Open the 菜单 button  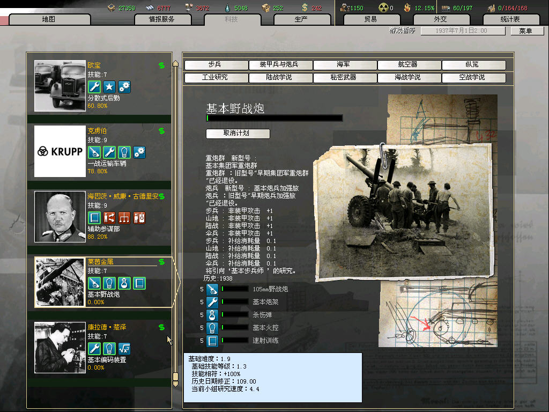tap(525, 31)
